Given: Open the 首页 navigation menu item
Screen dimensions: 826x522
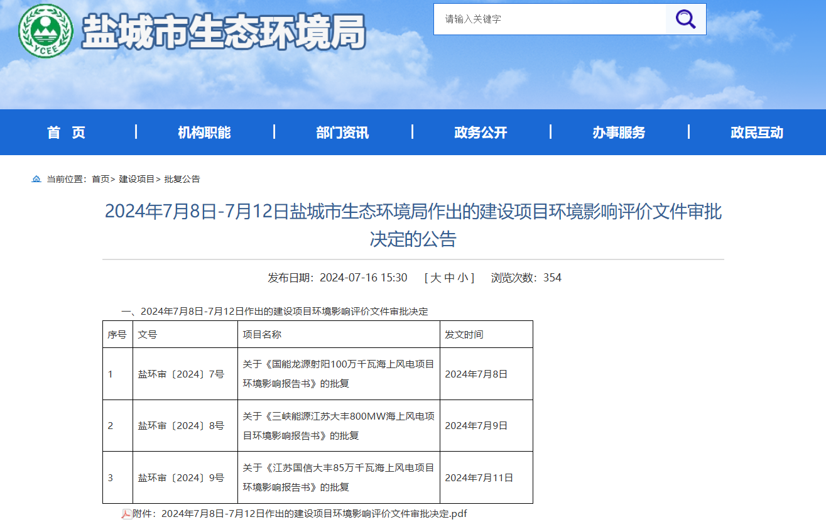Looking at the screenshot, I should click(x=67, y=133).
